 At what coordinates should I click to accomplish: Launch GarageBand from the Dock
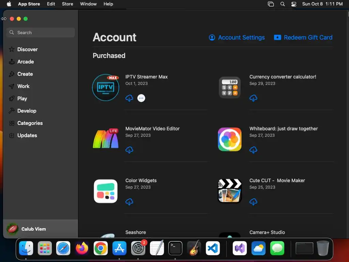point(194,248)
